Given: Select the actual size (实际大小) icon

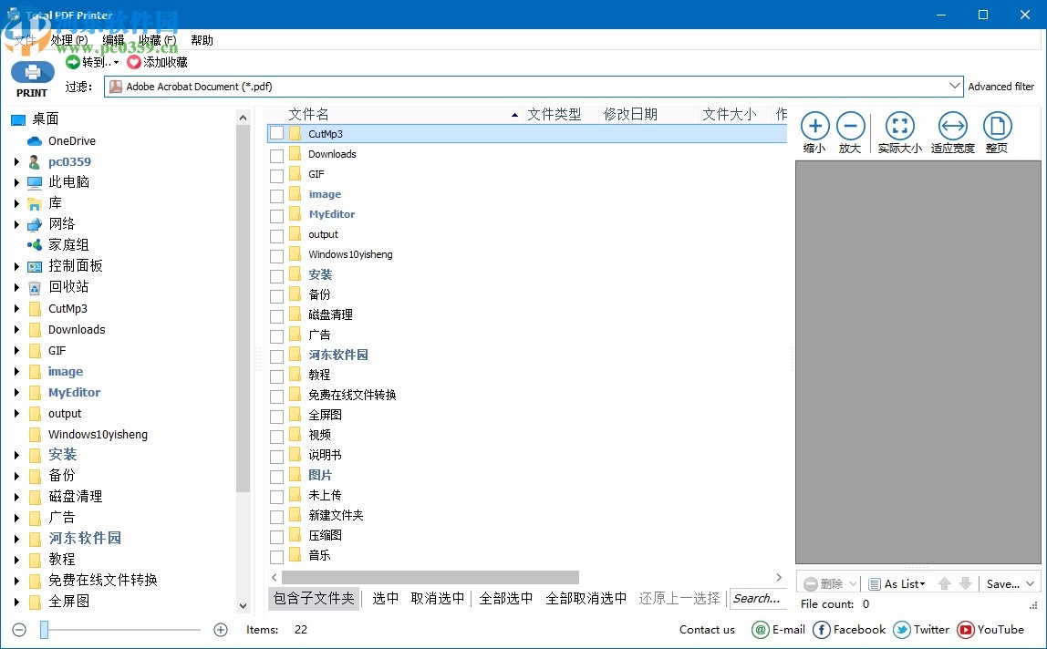Looking at the screenshot, I should 899,127.
